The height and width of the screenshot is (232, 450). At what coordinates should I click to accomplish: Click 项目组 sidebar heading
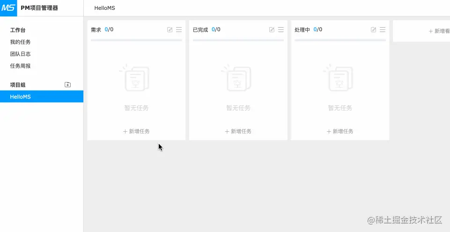[x=18, y=85]
